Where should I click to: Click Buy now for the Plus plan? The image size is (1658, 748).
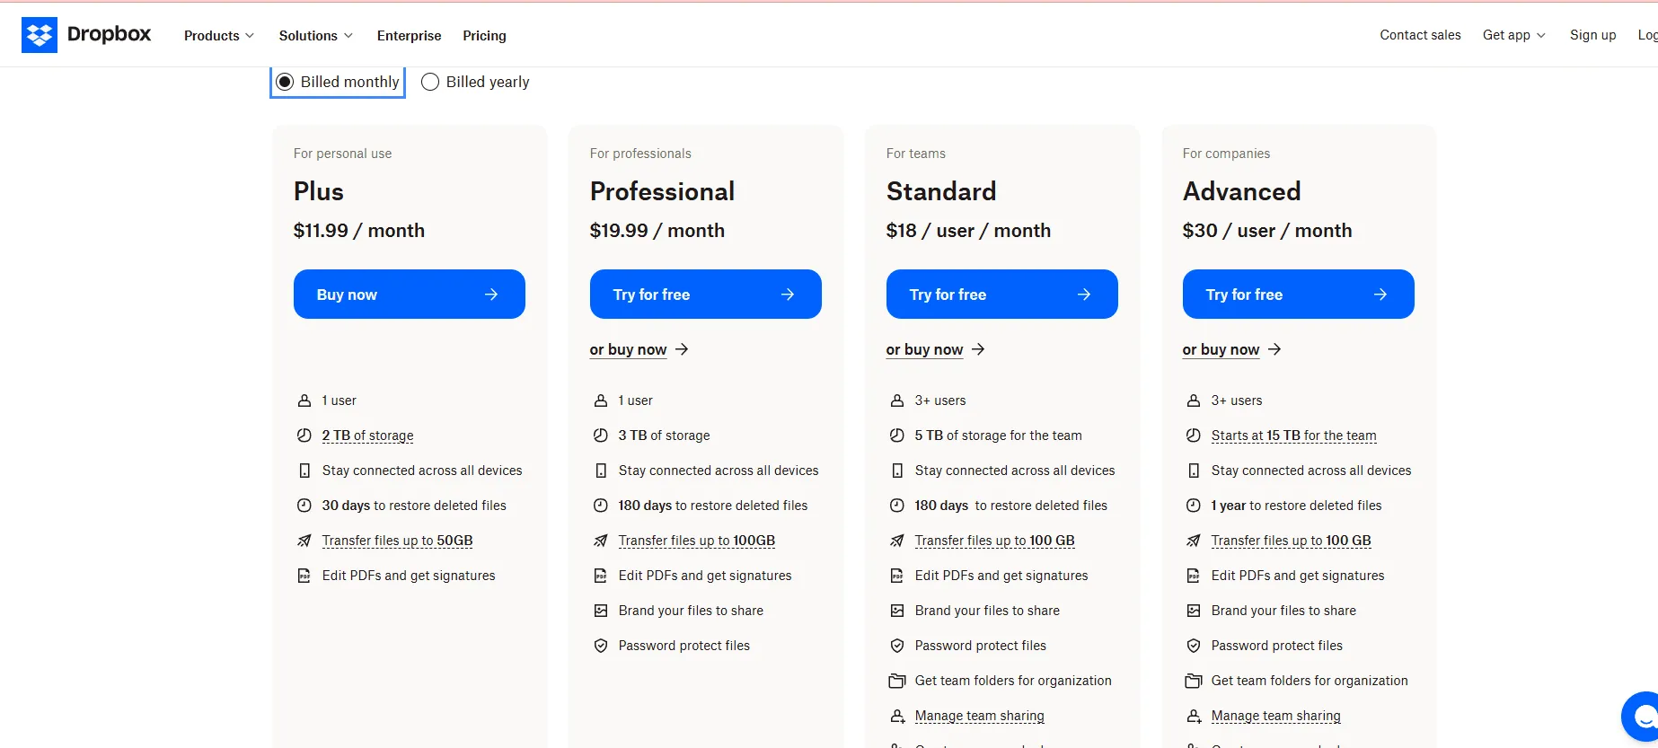[410, 295]
